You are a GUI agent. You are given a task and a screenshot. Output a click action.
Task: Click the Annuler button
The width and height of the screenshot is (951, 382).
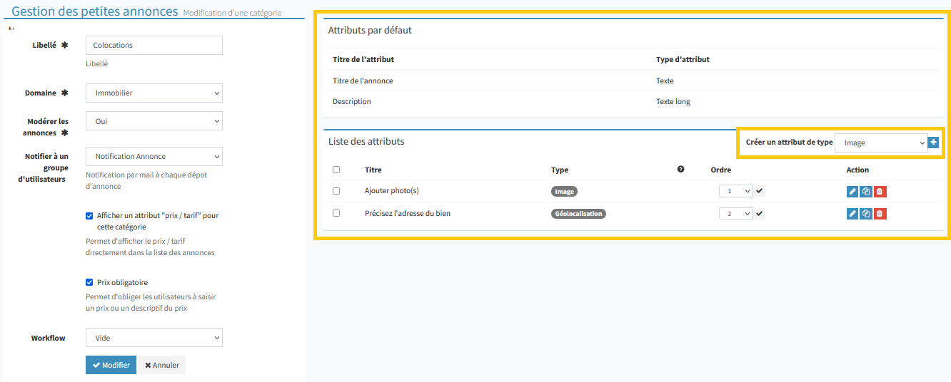coord(162,365)
